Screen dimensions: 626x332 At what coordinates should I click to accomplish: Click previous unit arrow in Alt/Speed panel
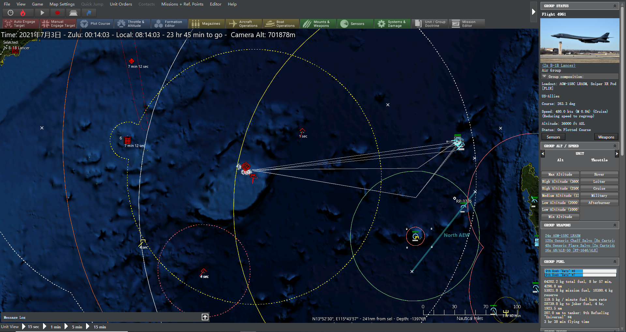543,153
